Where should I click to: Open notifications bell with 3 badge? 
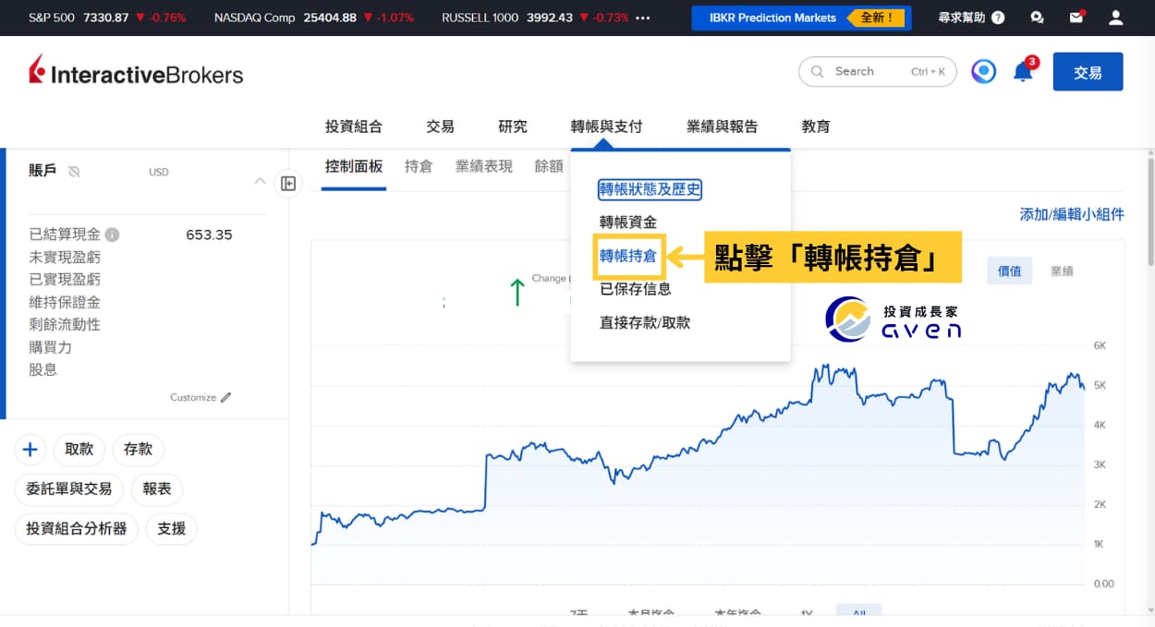[x=1024, y=70]
